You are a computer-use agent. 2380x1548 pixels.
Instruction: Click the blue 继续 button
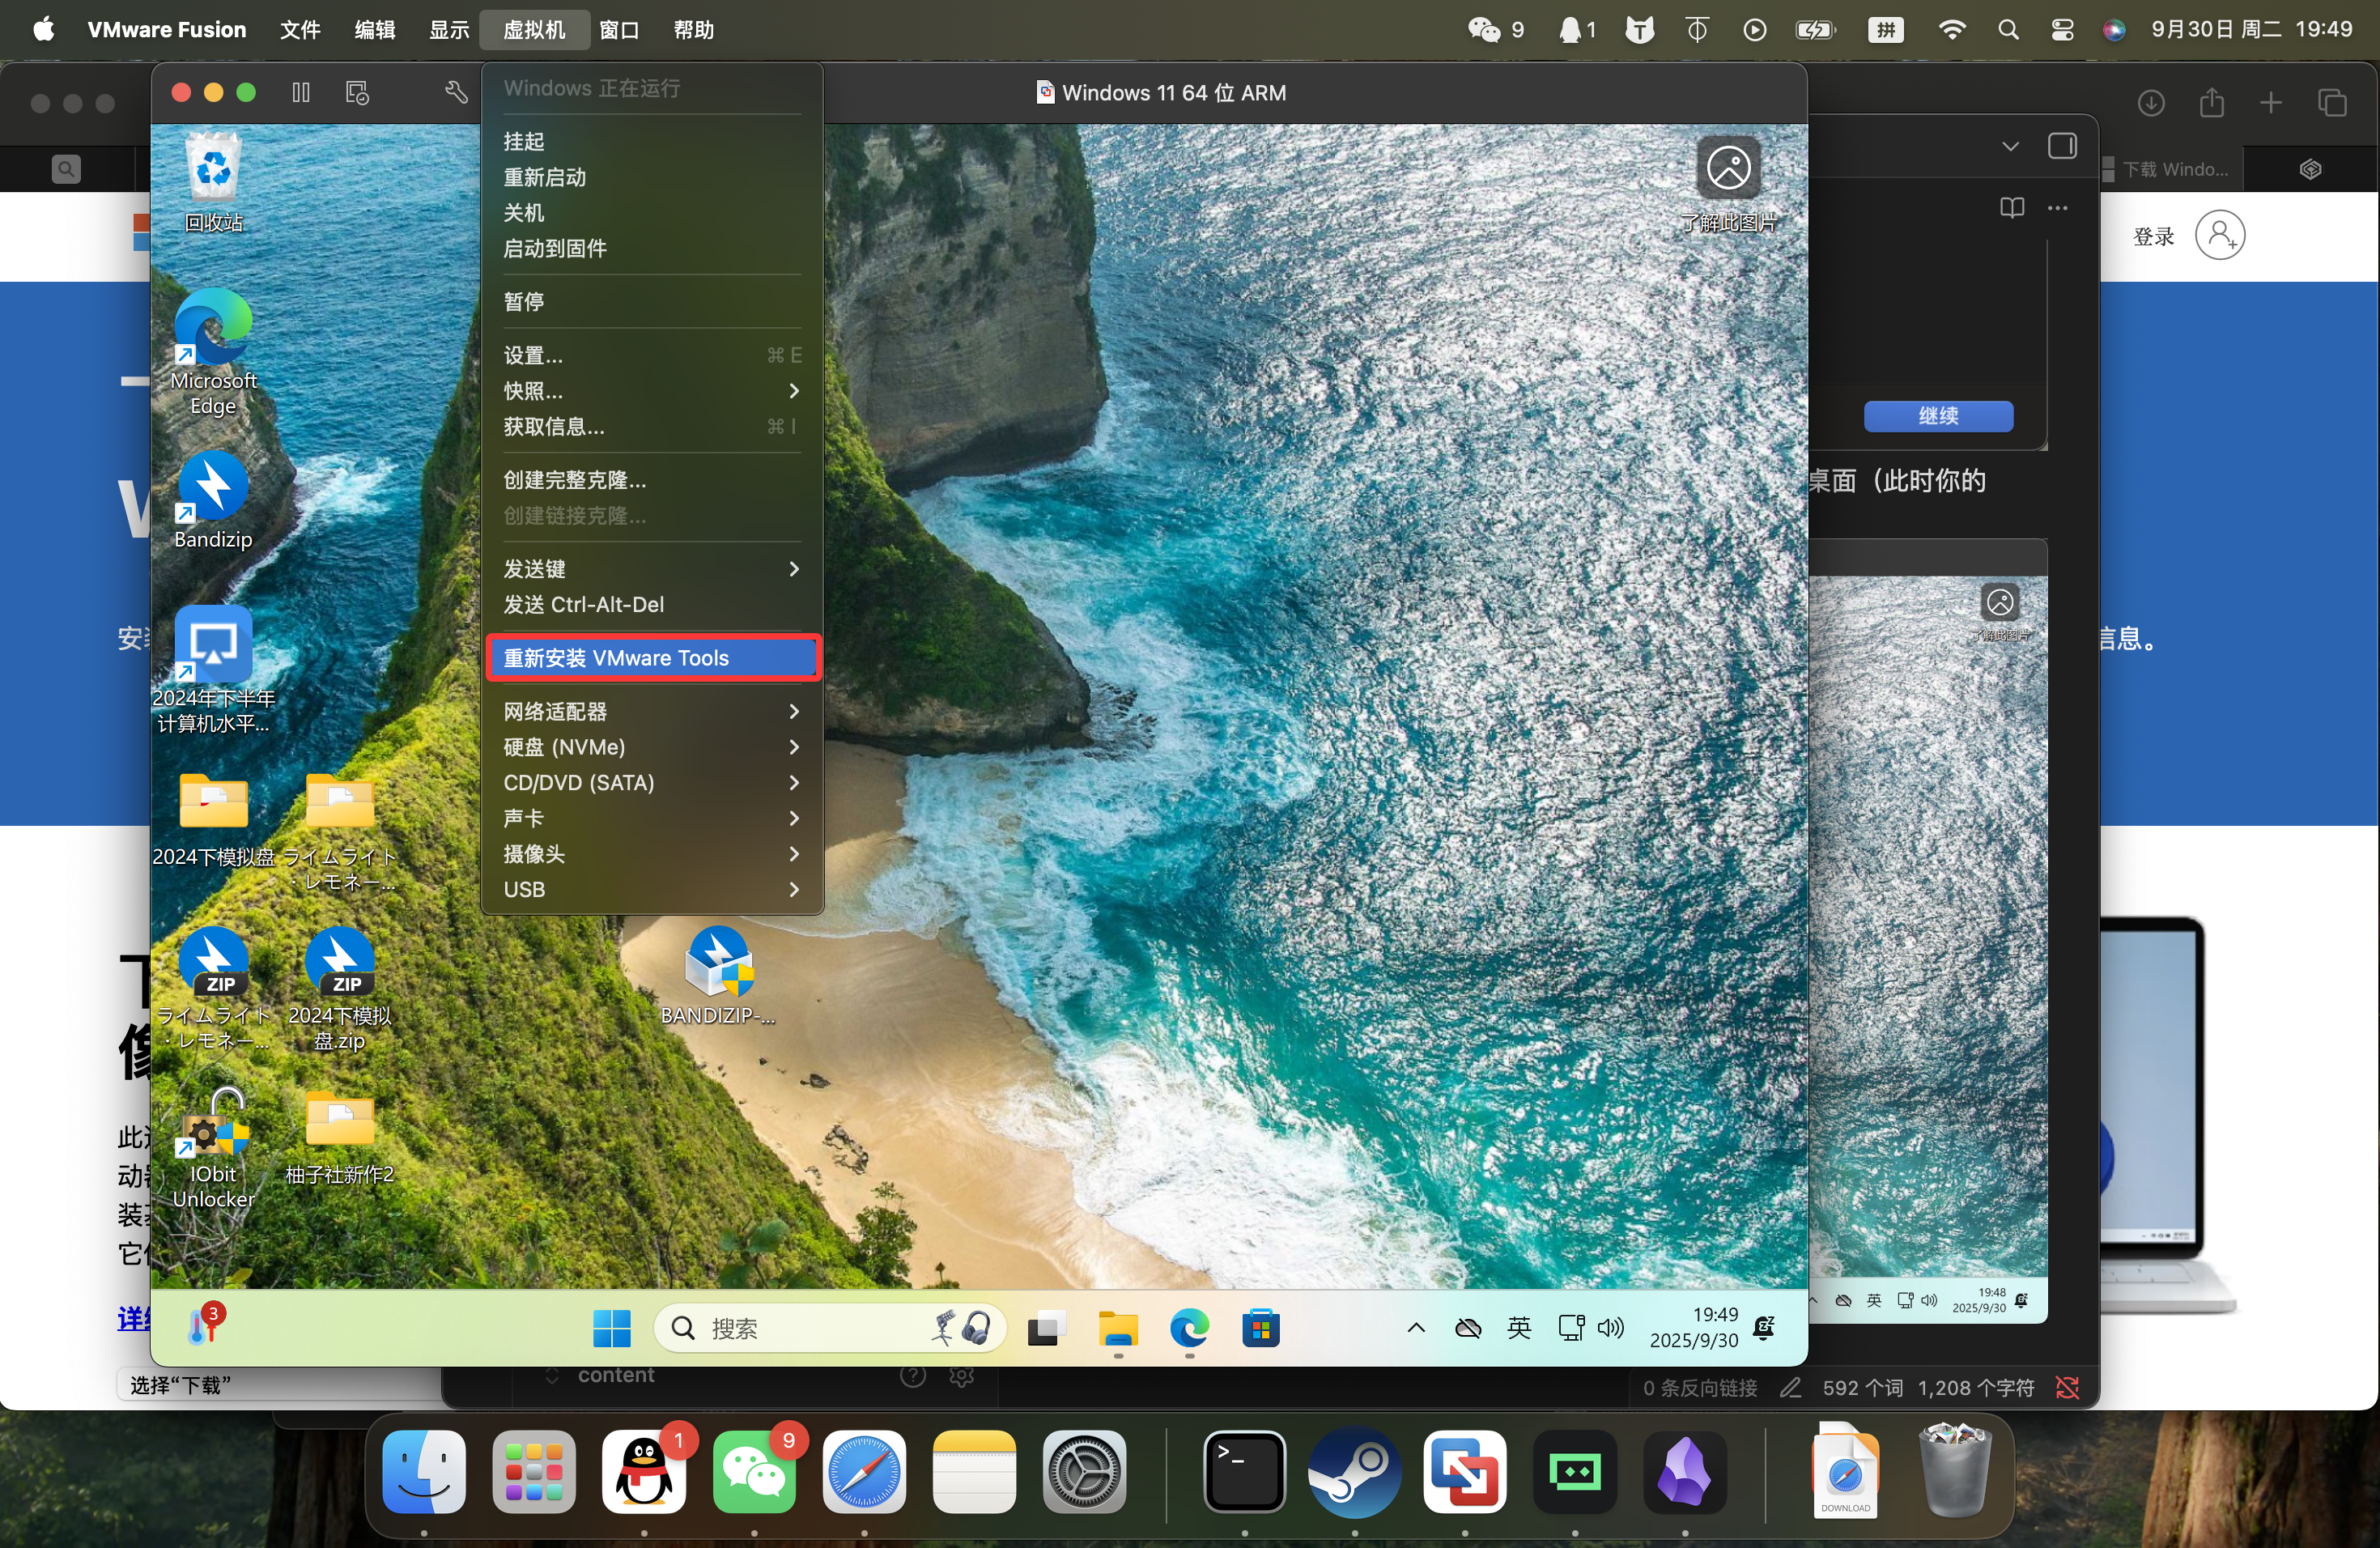[x=1937, y=416]
